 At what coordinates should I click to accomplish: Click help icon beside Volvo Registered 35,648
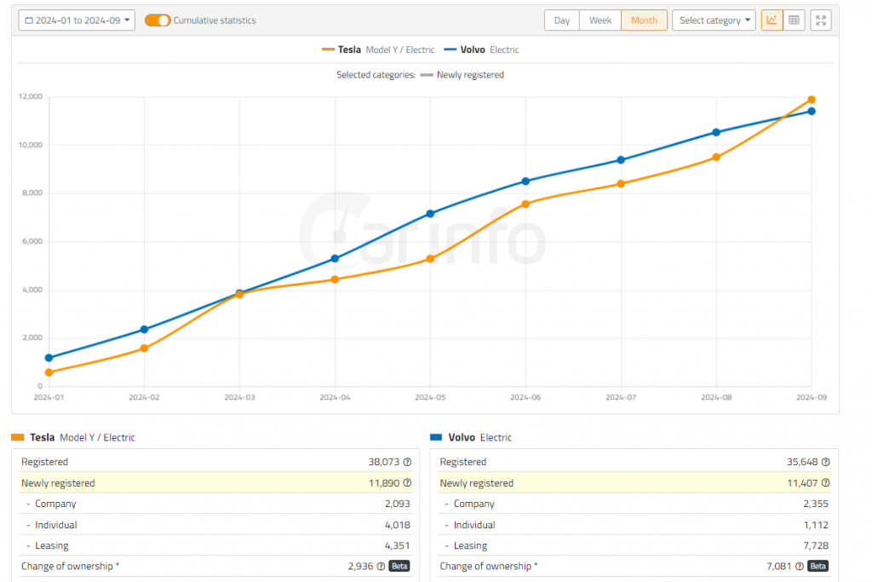tap(825, 462)
